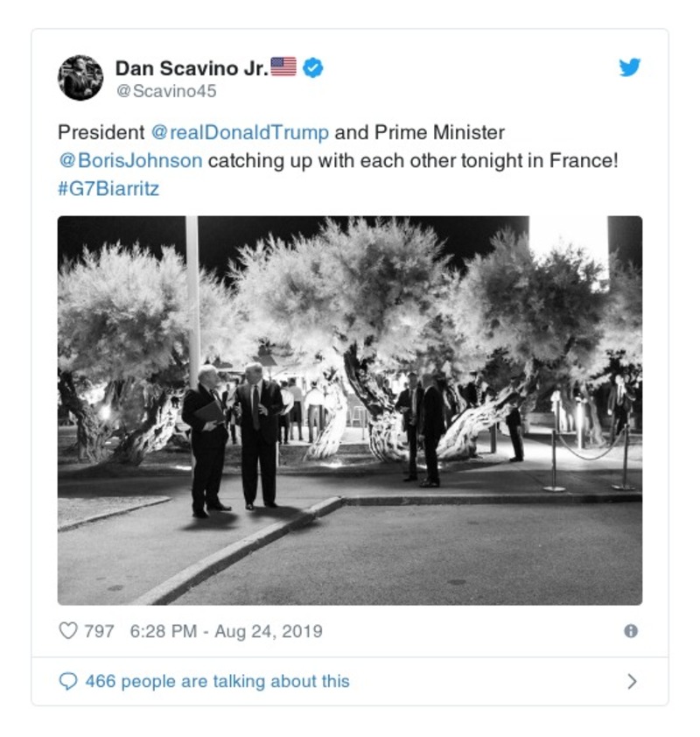View 466 people are talking about this
Screen dimensions: 700x737
pos(218,681)
